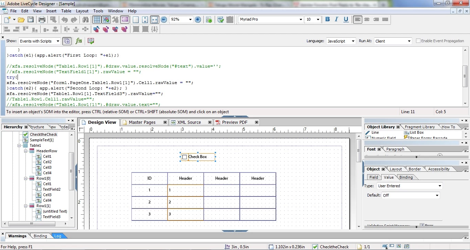Click the rightmost status bar icon
The width and height of the screenshot is (470, 250).
pyautogui.click(x=406, y=246)
